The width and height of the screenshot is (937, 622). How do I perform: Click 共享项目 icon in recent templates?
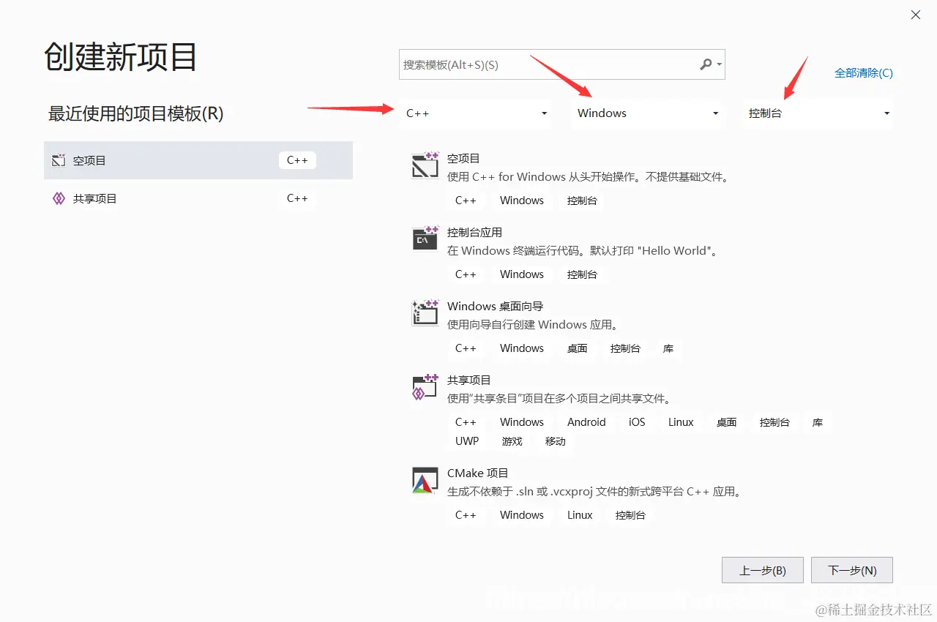coord(58,198)
